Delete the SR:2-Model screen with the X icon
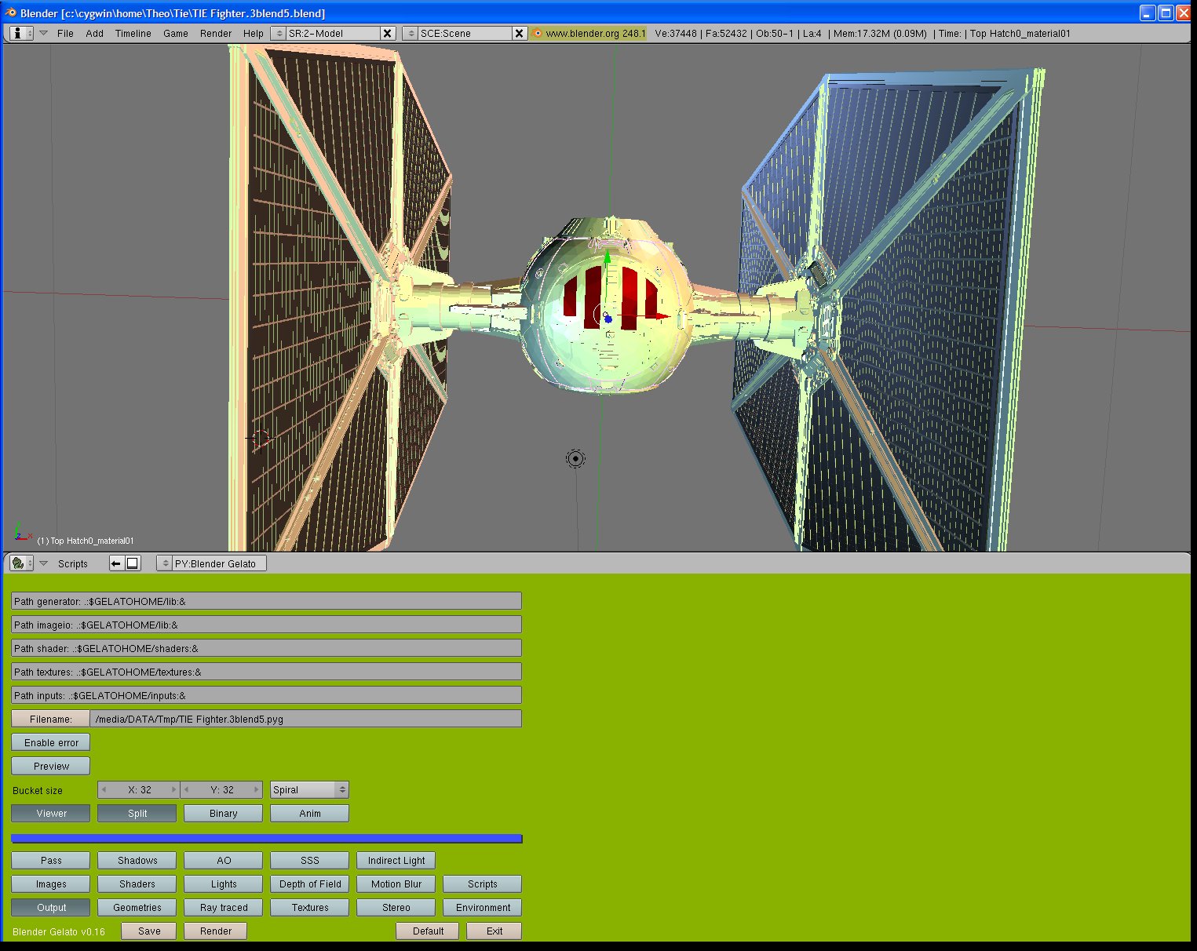1197x951 pixels. coord(387,33)
